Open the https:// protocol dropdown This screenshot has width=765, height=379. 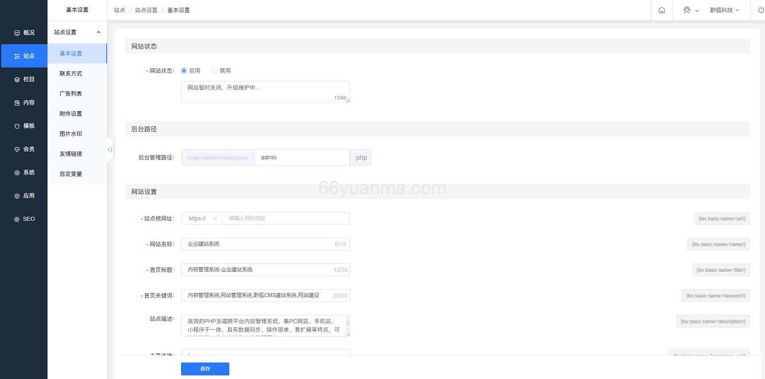coord(201,218)
